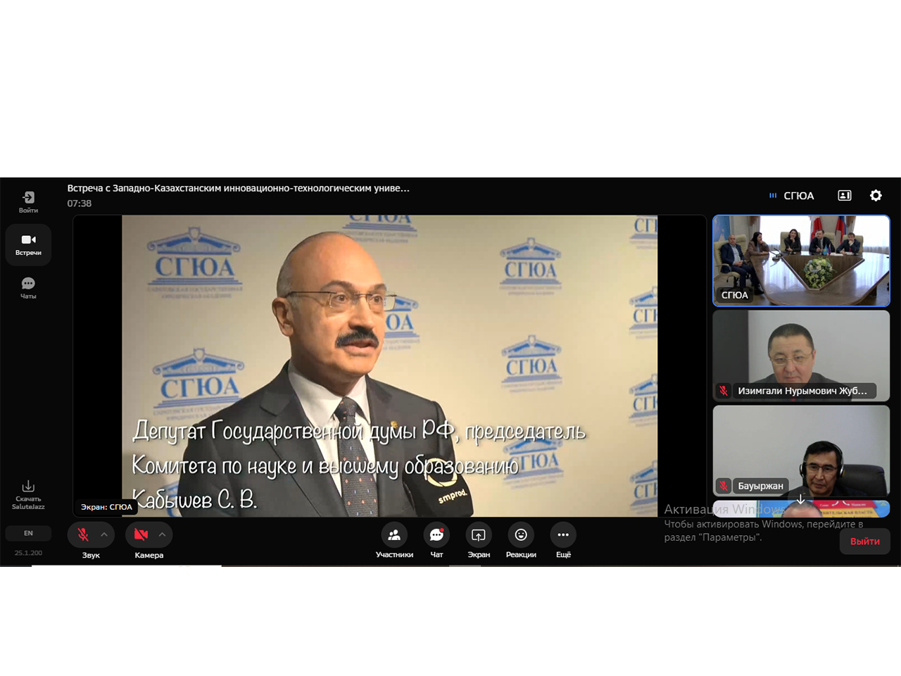Expand camera device options chevron
Screen dimensions: 901x676
point(163,534)
